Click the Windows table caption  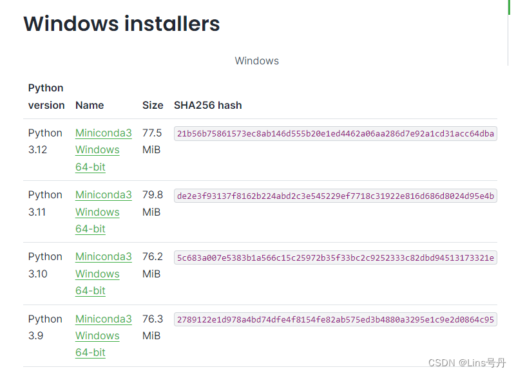coord(256,61)
